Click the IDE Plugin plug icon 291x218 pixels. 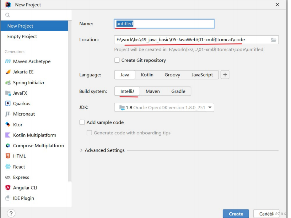(x=8, y=198)
